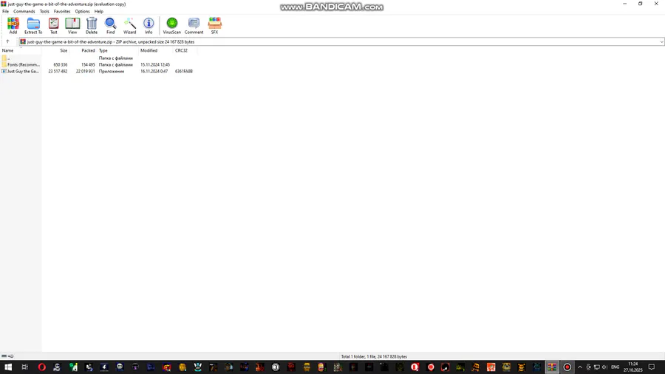Open the Windows notification center

tap(652, 367)
